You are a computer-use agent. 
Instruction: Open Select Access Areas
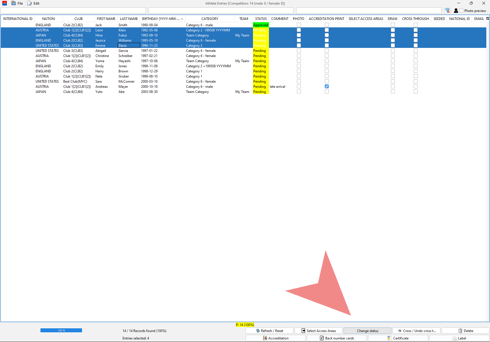[x=318, y=331]
